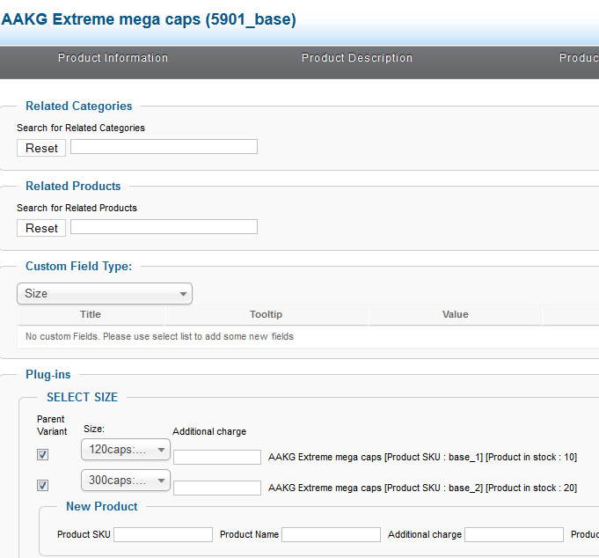Image resolution: width=599 pixels, height=558 pixels.
Task: Reset the Related Products search
Action: [x=41, y=228]
